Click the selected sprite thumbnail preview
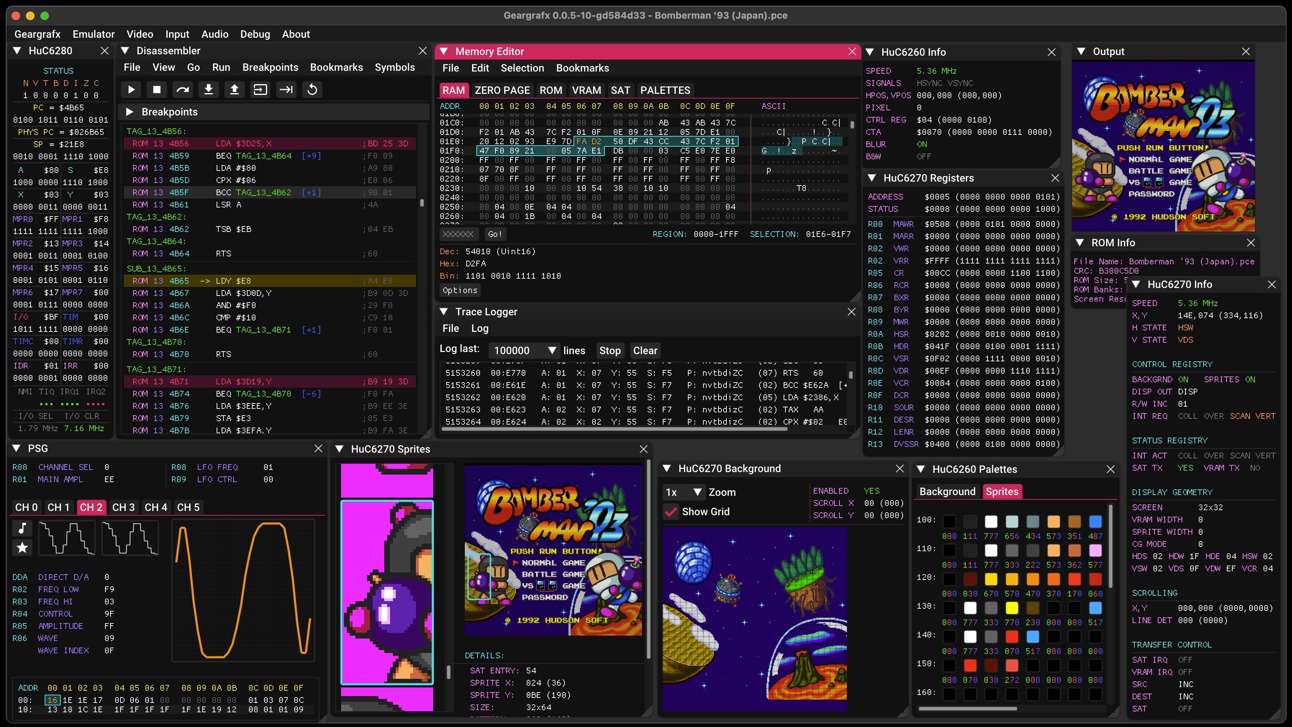1292x727 pixels. point(387,593)
